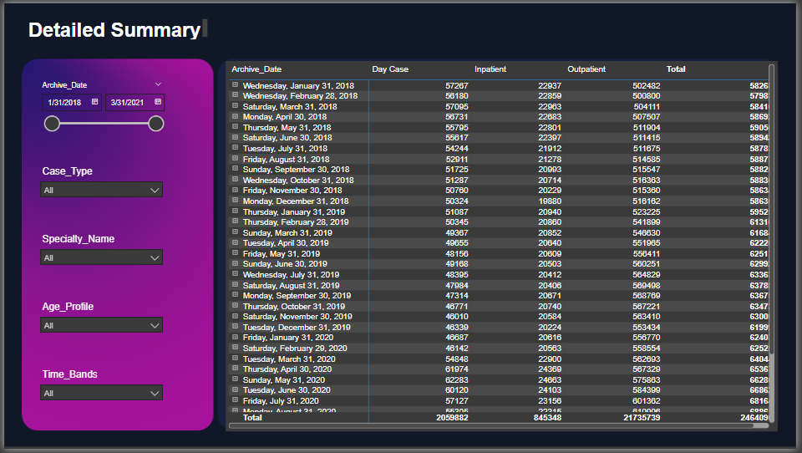The width and height of the screenshot is (802, 453).
Task: Select the Inpatient total 845348
Action: coord(547,418)
